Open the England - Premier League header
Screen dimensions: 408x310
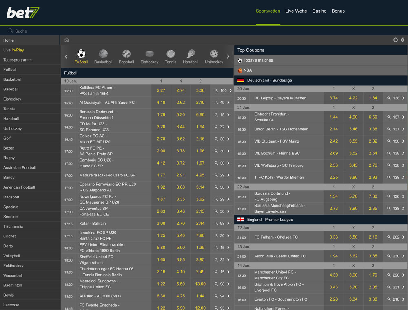tap(321, 220)
